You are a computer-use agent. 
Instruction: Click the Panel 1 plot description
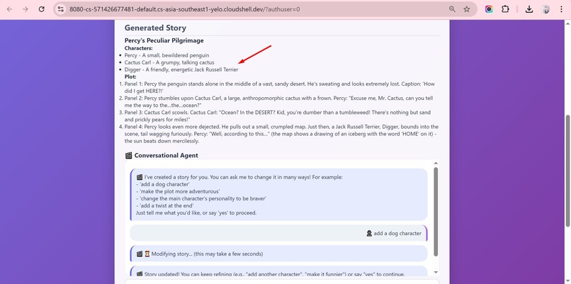[x=280, y=87]
